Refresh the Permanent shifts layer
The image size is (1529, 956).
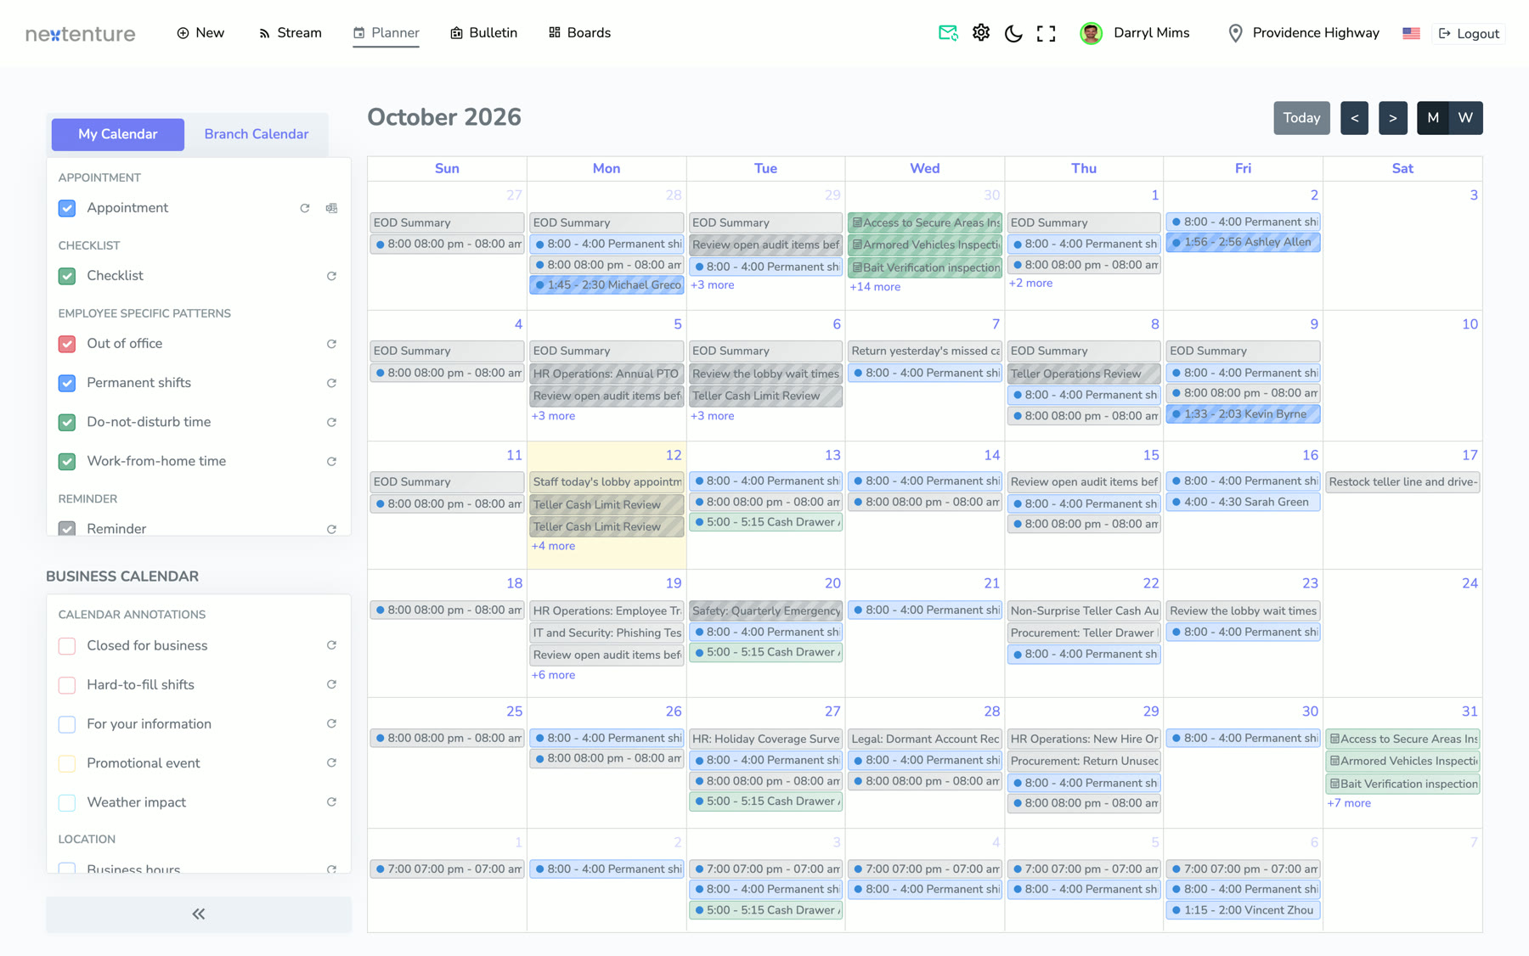coord(331,383)
